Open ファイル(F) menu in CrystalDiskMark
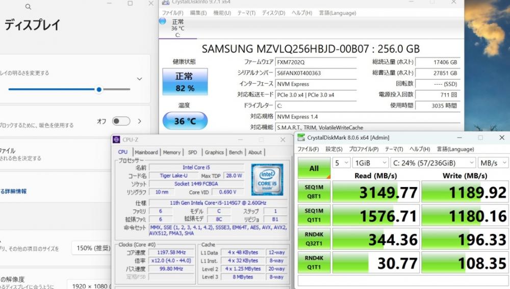 point(309,149)
